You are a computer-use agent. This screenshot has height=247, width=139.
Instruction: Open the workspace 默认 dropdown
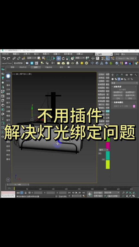pyautogui.click(x=129, y=54)
